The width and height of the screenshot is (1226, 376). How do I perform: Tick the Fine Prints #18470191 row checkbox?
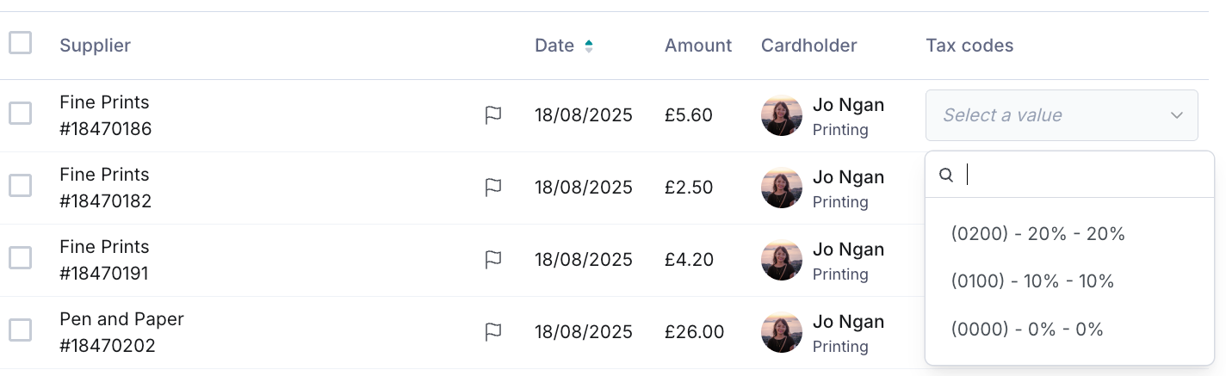(x=21, y=258)
